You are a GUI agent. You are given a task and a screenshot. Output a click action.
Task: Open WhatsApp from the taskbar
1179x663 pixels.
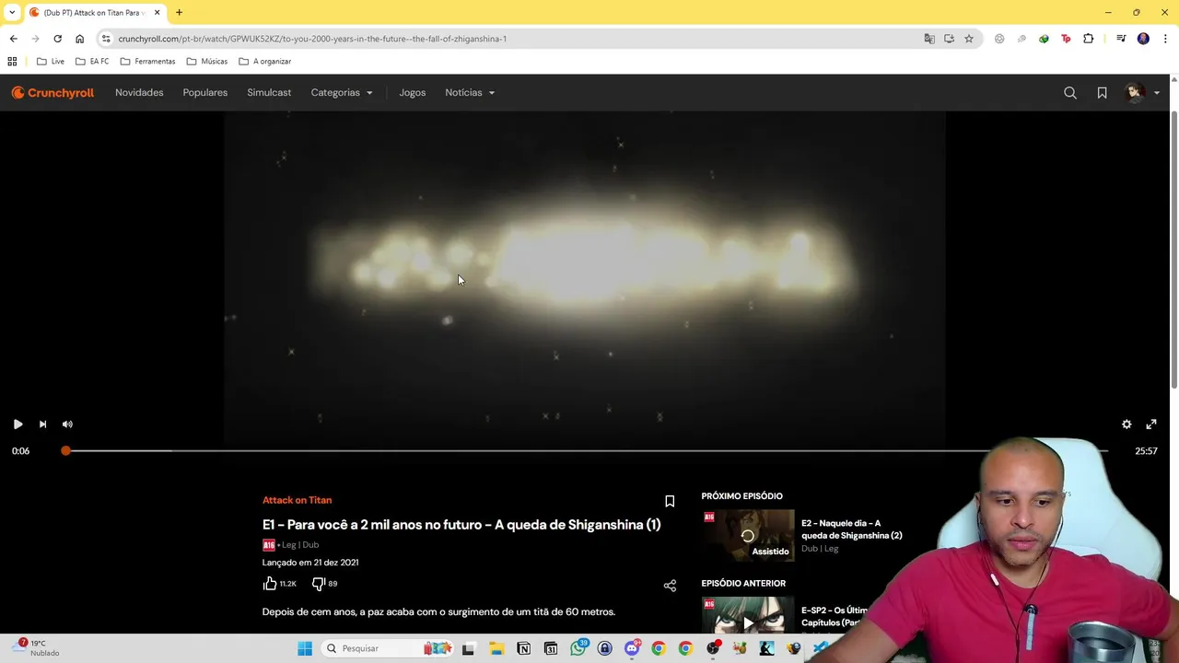tap(578, 648)
